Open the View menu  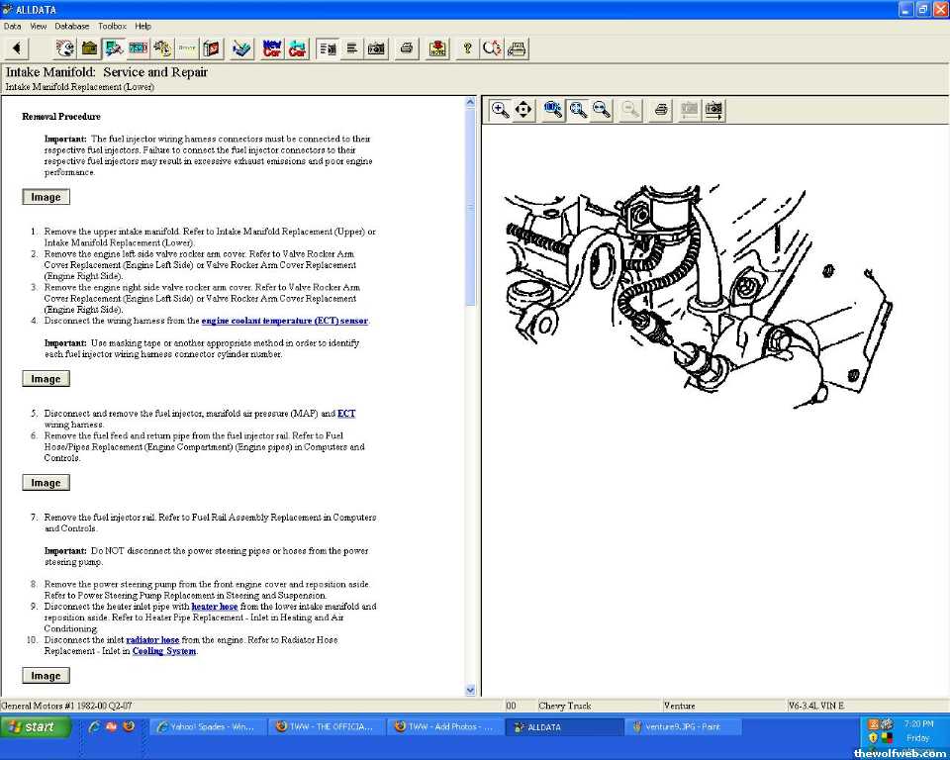point(39,26)
